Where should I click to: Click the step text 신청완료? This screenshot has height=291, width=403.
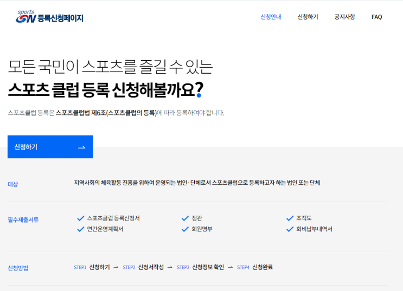coord(263,267)
